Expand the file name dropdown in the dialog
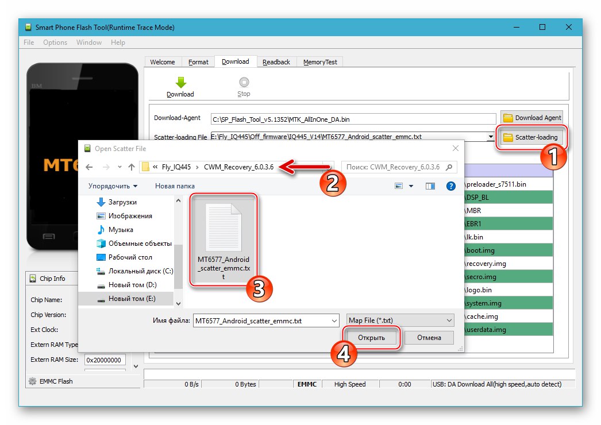This screenshot has width=601, height=425. tap(334, 320)
